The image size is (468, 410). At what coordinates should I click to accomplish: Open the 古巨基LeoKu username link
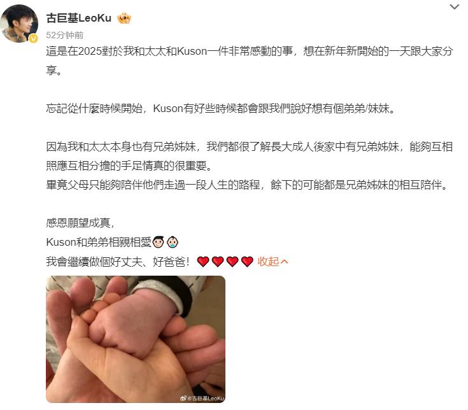[x=79, y=18]
